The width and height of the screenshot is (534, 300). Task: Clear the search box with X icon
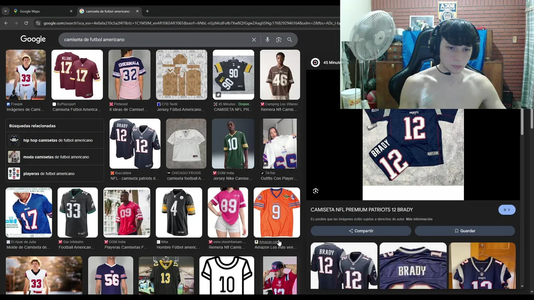(254, 40)
